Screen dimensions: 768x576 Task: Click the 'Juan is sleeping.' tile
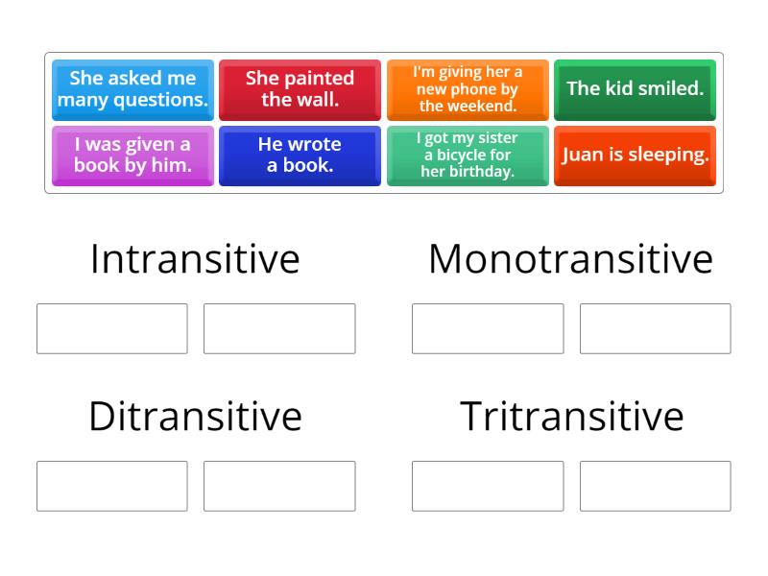(635, 155)
